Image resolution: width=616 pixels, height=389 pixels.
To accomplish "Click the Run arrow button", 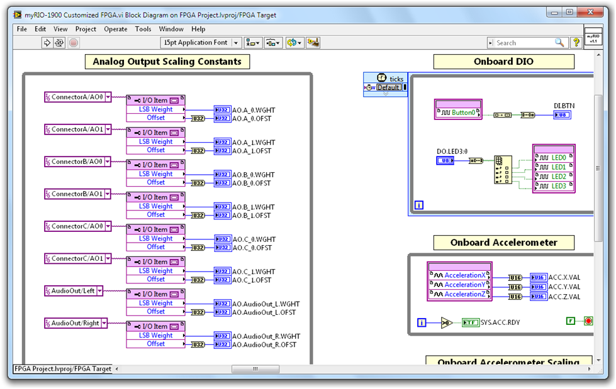I will (x=47, y=43).
